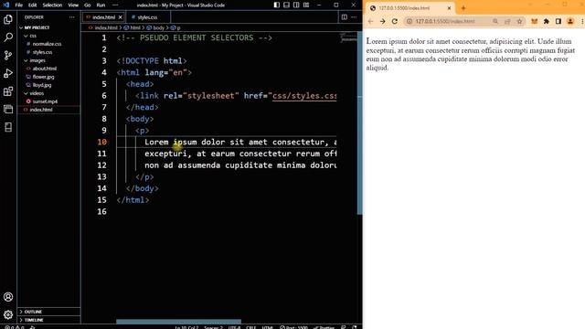Viewport: 585px width, 329px height.
Task: Close the index.html editor tab
Action: (120, 17)
